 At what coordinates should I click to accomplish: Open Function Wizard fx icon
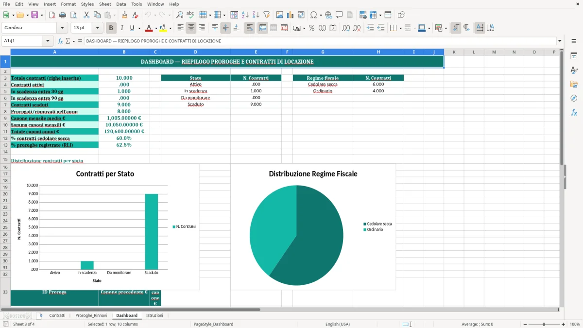tap(61, 41)
